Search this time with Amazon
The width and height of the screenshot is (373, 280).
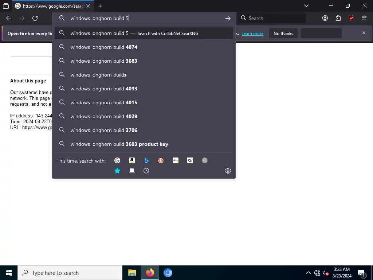click(132, 160)
